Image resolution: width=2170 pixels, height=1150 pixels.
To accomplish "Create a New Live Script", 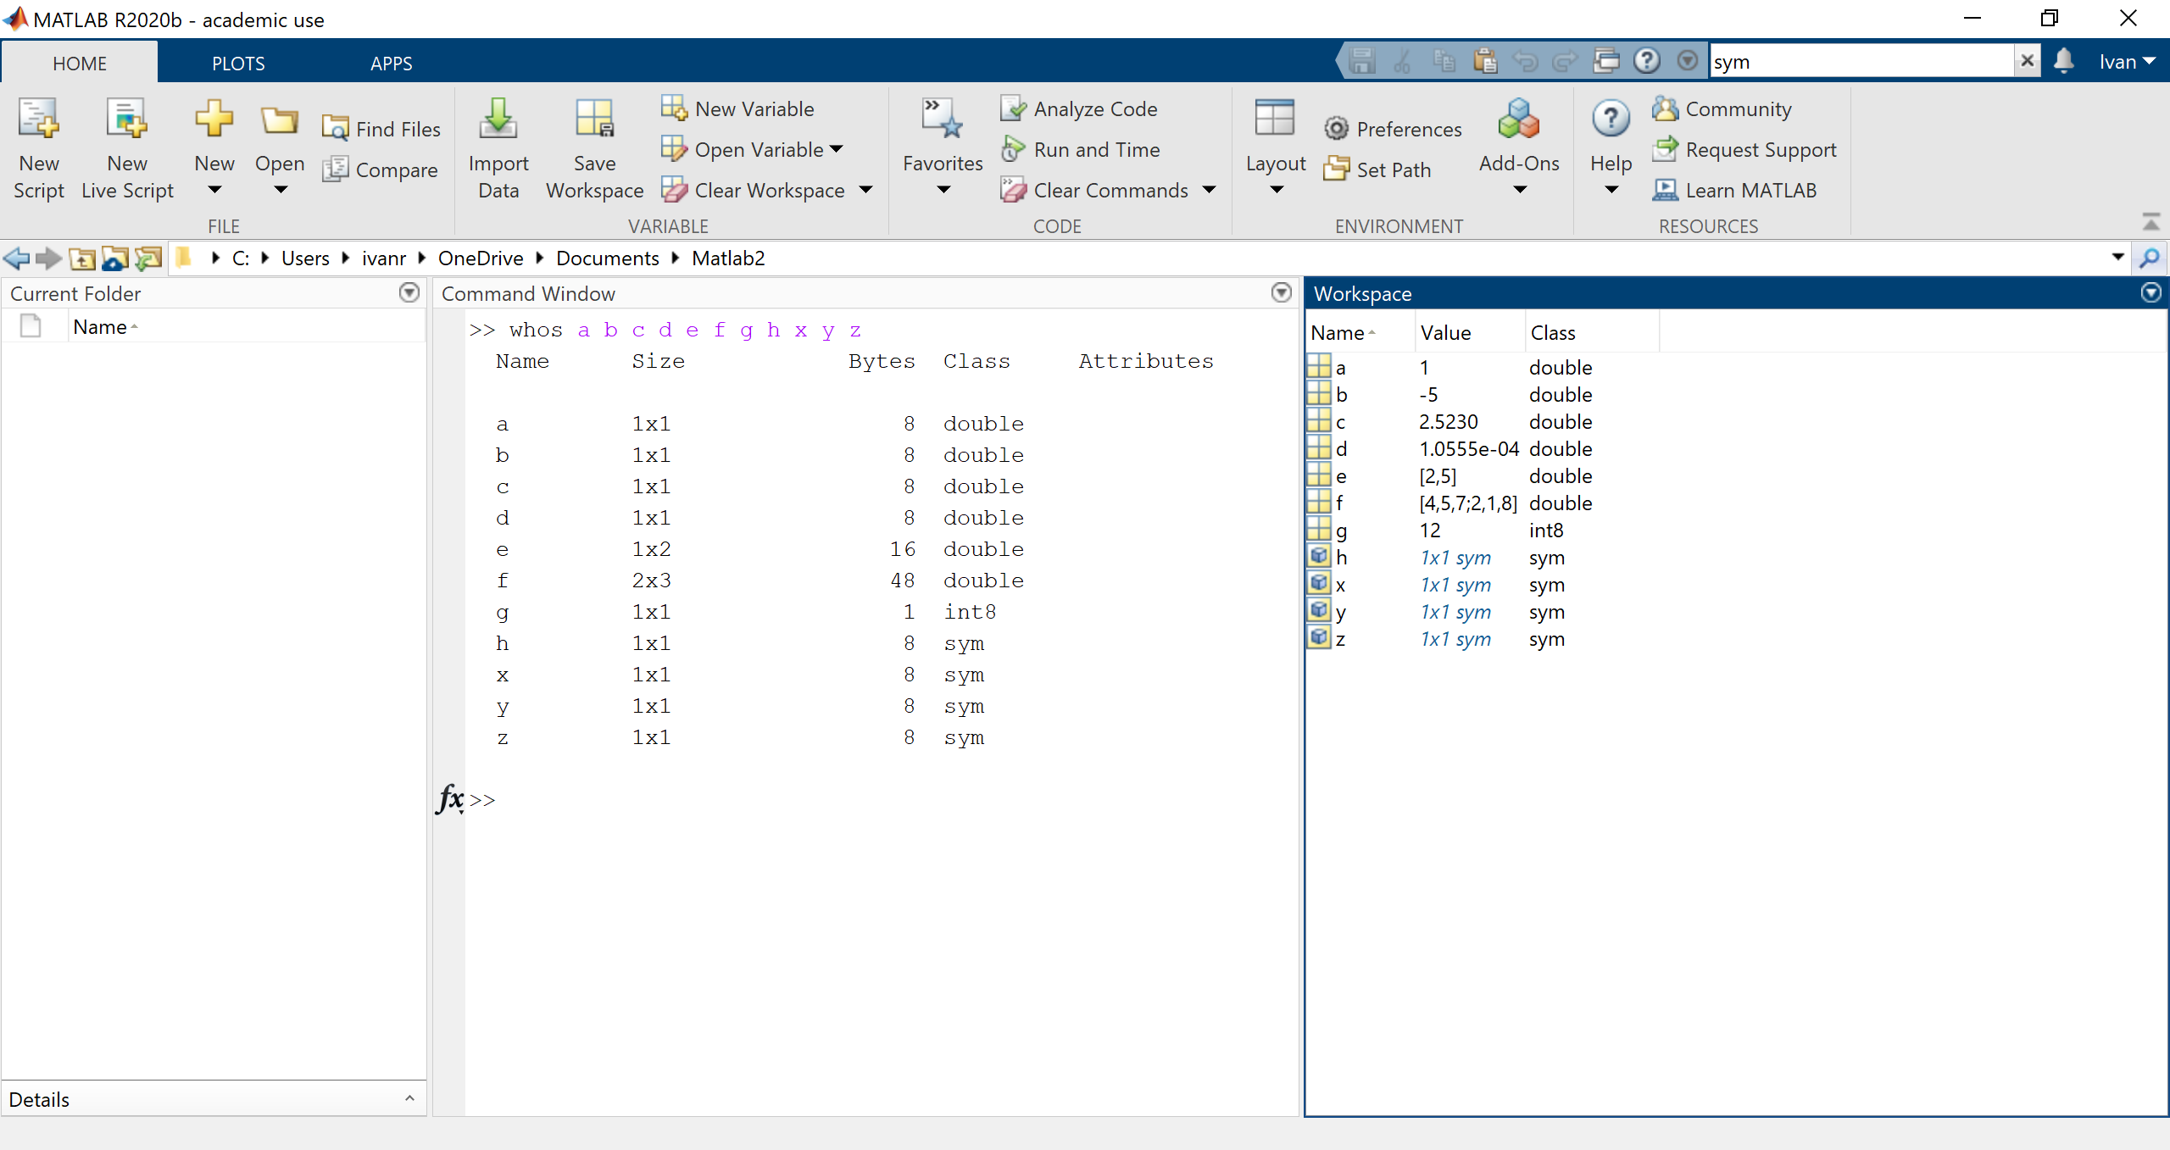I will (127, 149).
